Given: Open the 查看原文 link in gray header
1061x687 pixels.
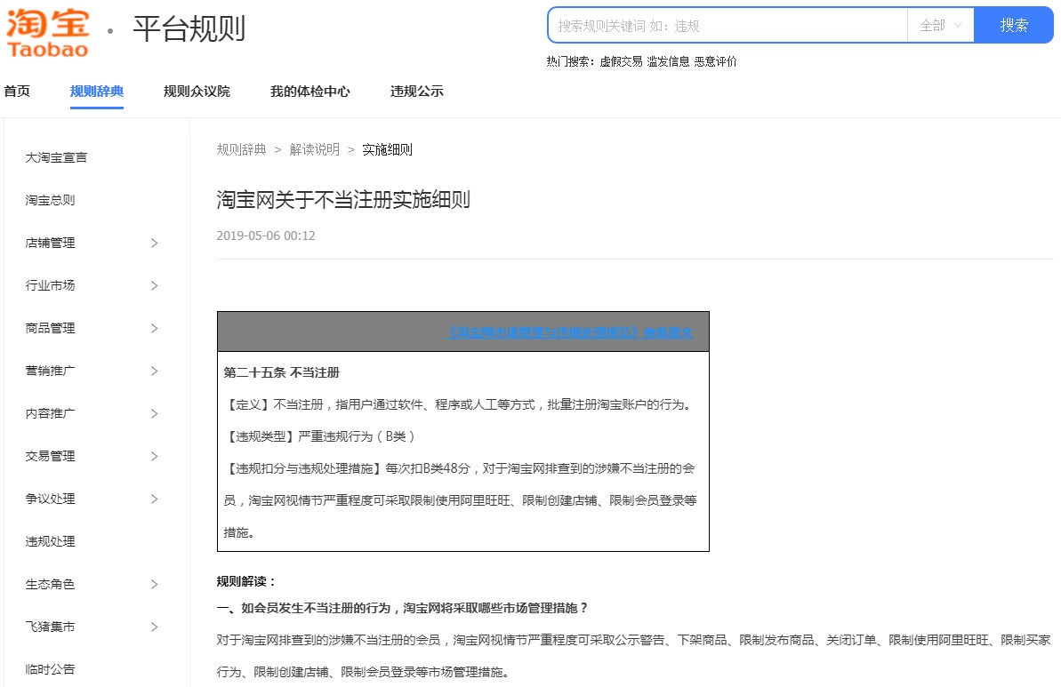Looking at the screenshot, I should point(570,332).
